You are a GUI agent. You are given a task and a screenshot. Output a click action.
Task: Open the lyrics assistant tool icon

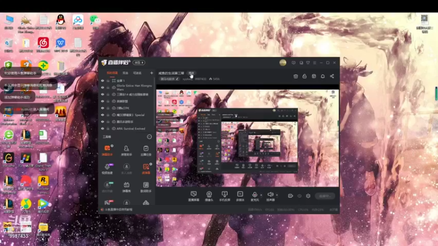146,187
